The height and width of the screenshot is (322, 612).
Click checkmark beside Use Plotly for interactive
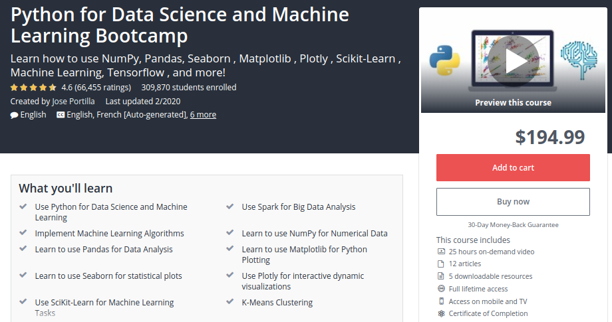click(230, 275)
